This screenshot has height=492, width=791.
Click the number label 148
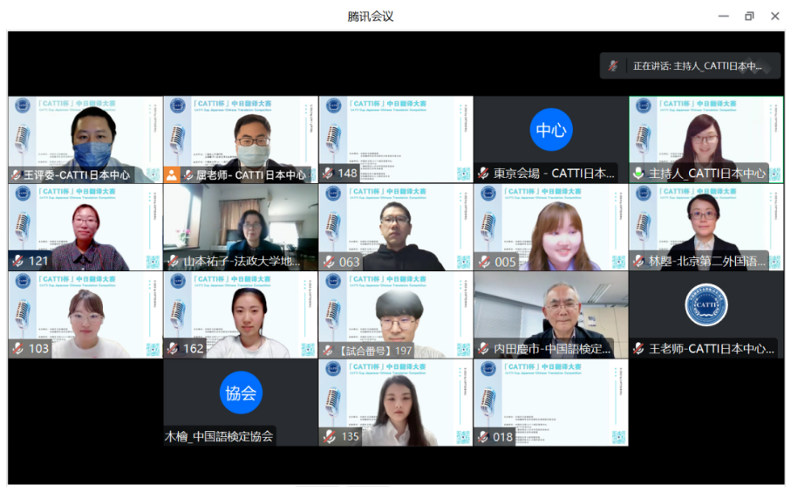[x=348, y=173]
